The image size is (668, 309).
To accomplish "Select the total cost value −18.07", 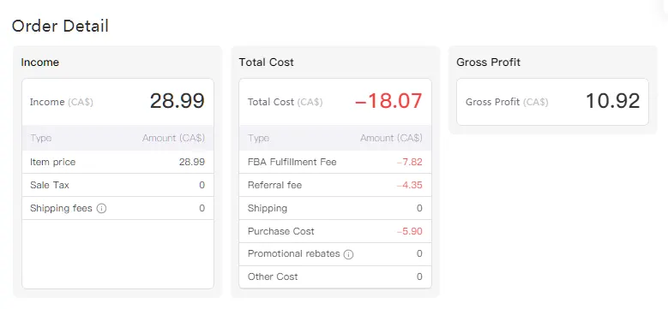I will [x=388, y=101].
